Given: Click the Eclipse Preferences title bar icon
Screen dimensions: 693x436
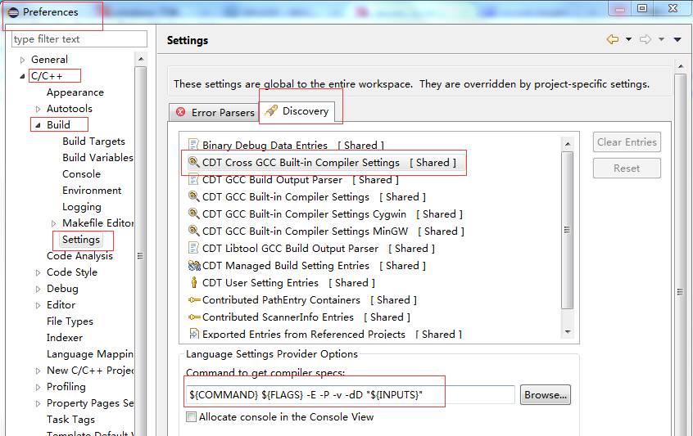Looking at the screenshot, I should tap(13, 12).
